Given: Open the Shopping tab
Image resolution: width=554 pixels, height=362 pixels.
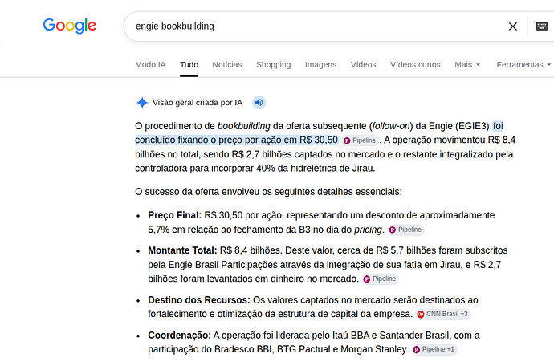Looking at the screenshot, I should (x=274, y=65).
